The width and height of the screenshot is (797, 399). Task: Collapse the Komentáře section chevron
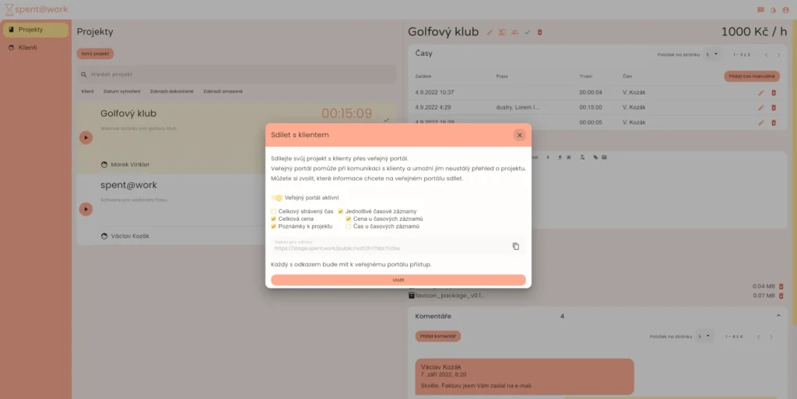[778, 316]
